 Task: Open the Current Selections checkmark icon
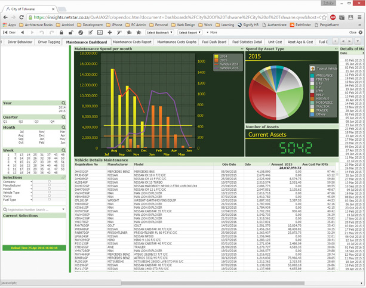click(81, 32)
